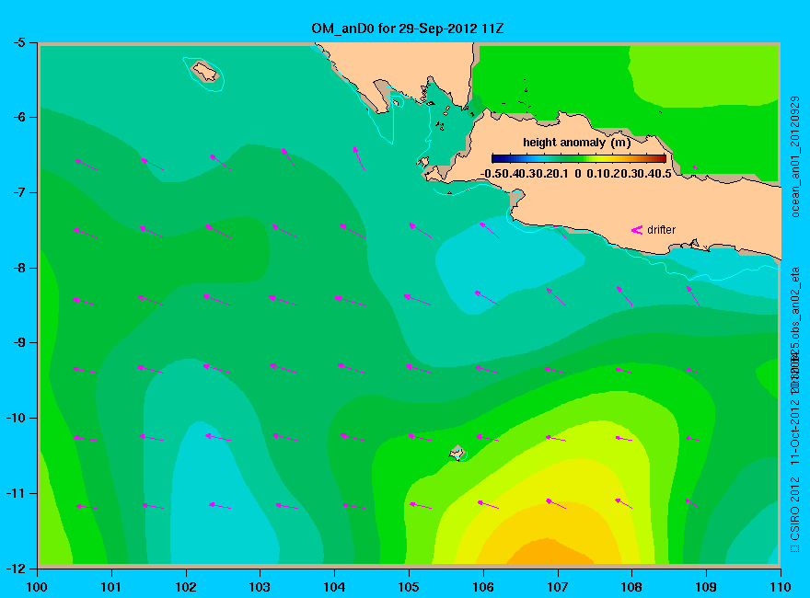Click the y-axis label '-9'
The height and width of the screenshot is (598, 810).
click(18, 343)
